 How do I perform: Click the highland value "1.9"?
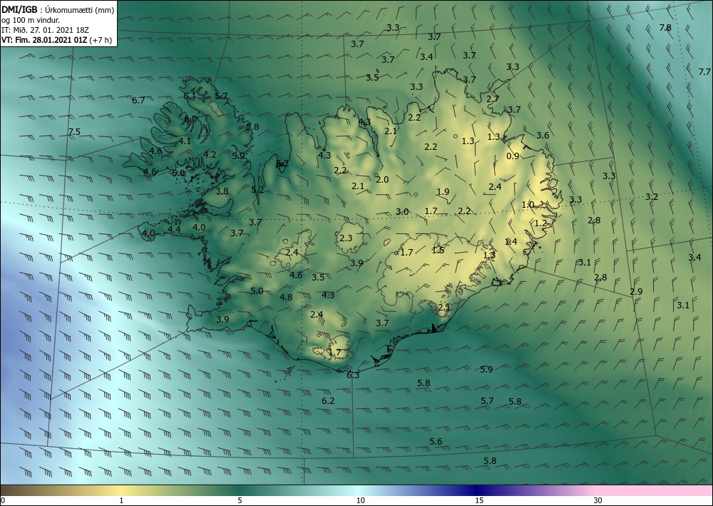(x=443, y=191)
